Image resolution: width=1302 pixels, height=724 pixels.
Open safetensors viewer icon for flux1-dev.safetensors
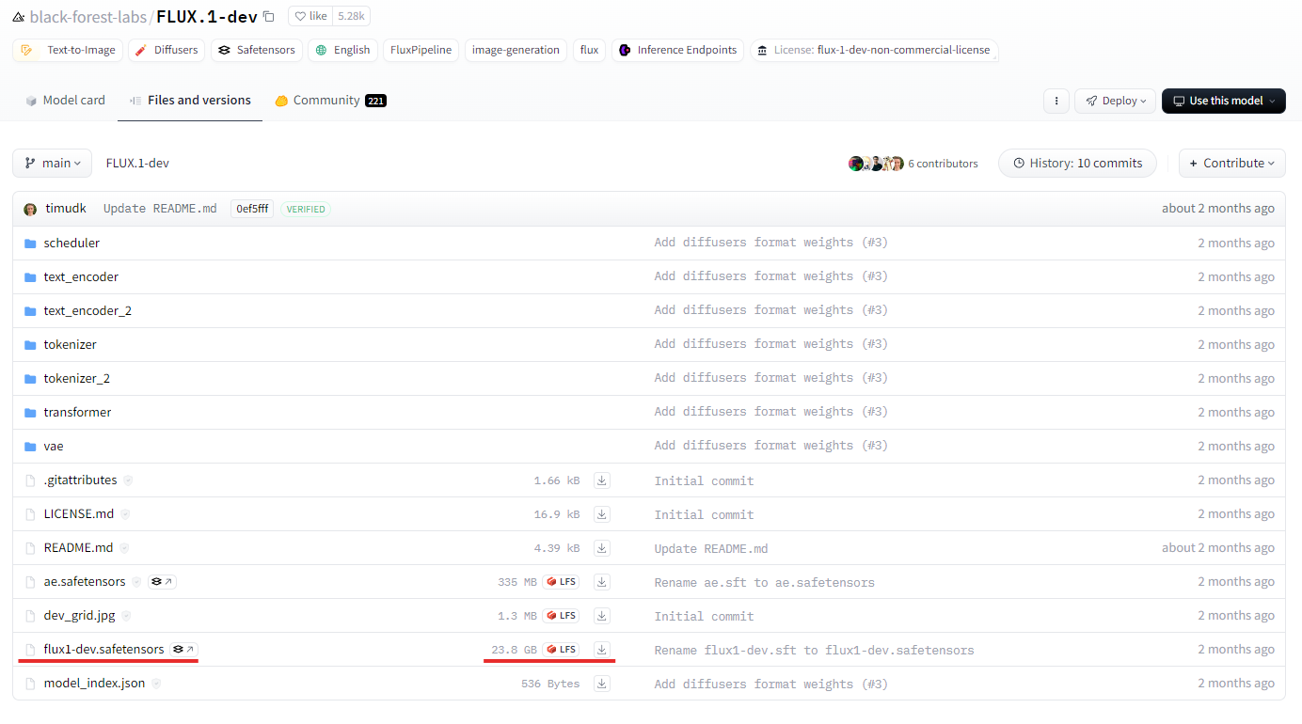coord(183,650)
